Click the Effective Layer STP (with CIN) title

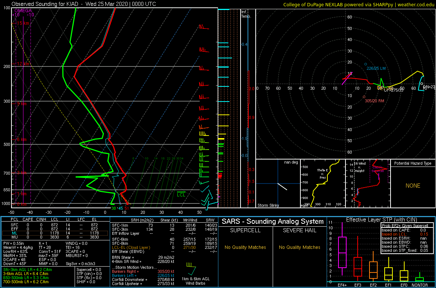point(381,220)
